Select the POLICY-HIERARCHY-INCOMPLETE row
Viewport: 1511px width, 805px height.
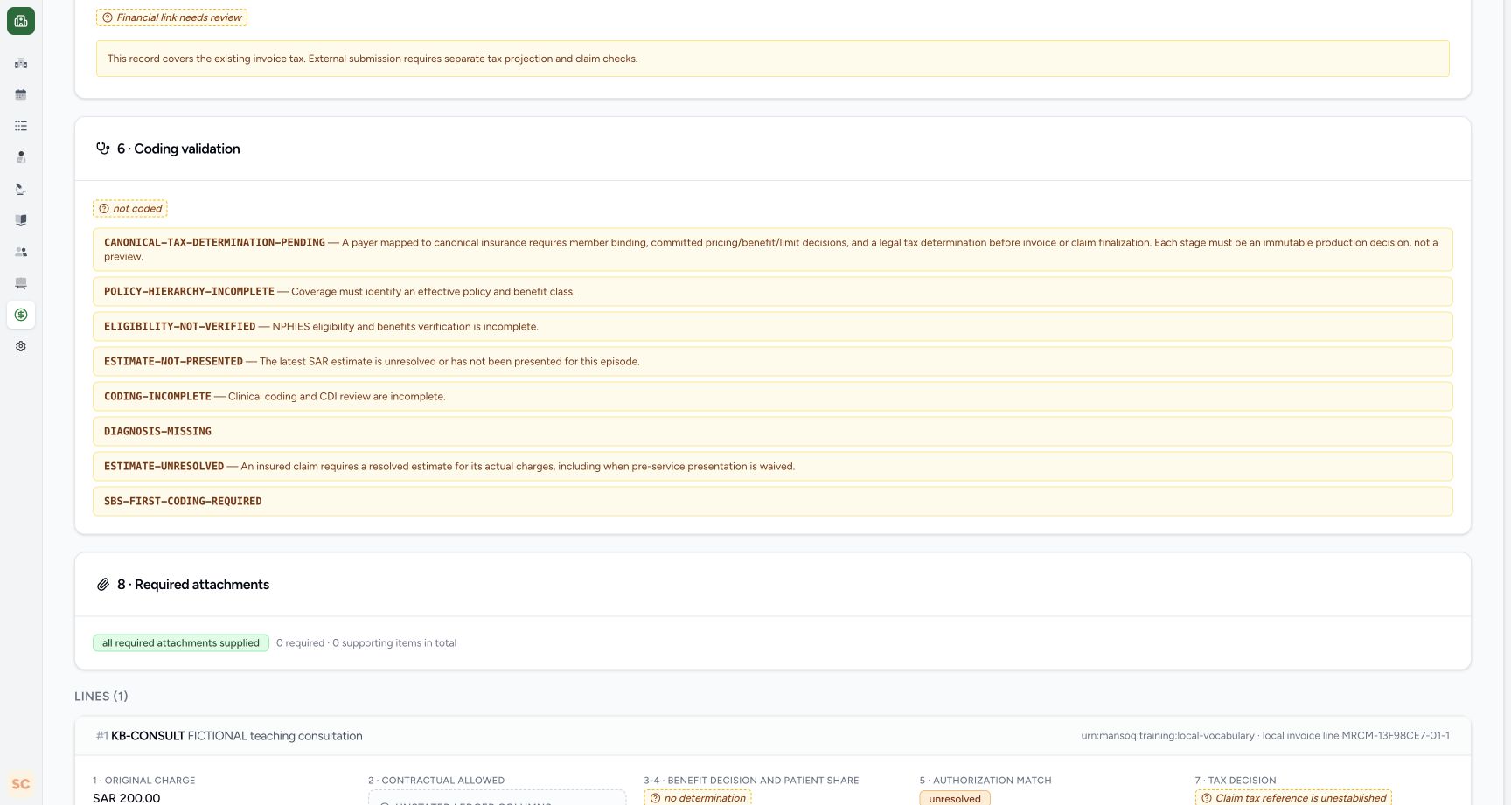(773, 292)
